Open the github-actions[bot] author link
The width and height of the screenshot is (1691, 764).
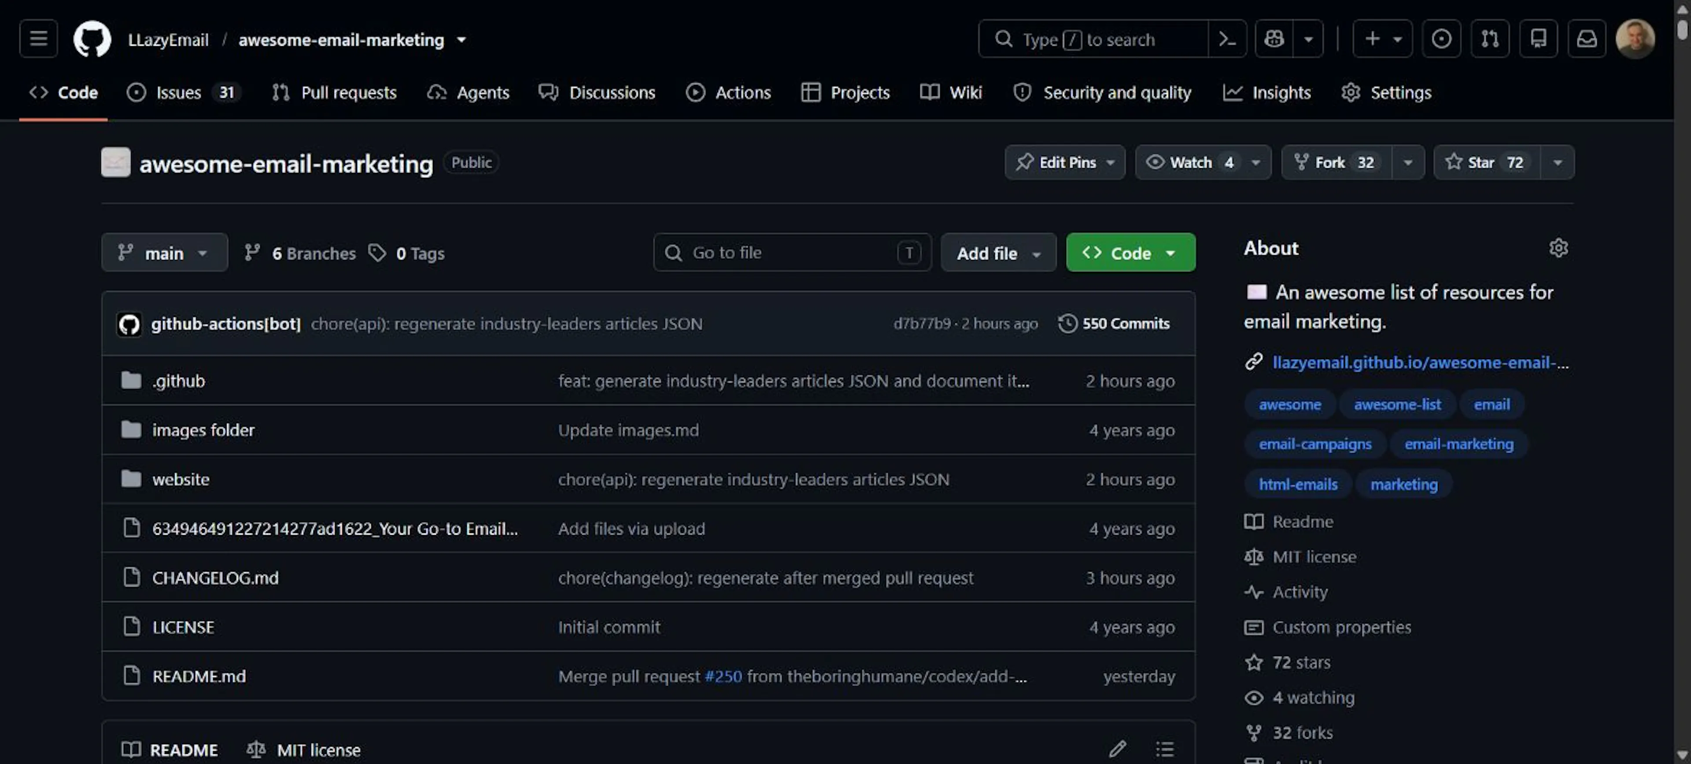pos(225,323)
